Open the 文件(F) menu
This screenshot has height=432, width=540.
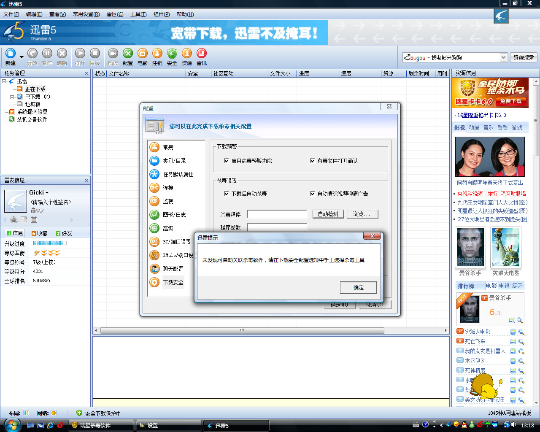point(11,14)
